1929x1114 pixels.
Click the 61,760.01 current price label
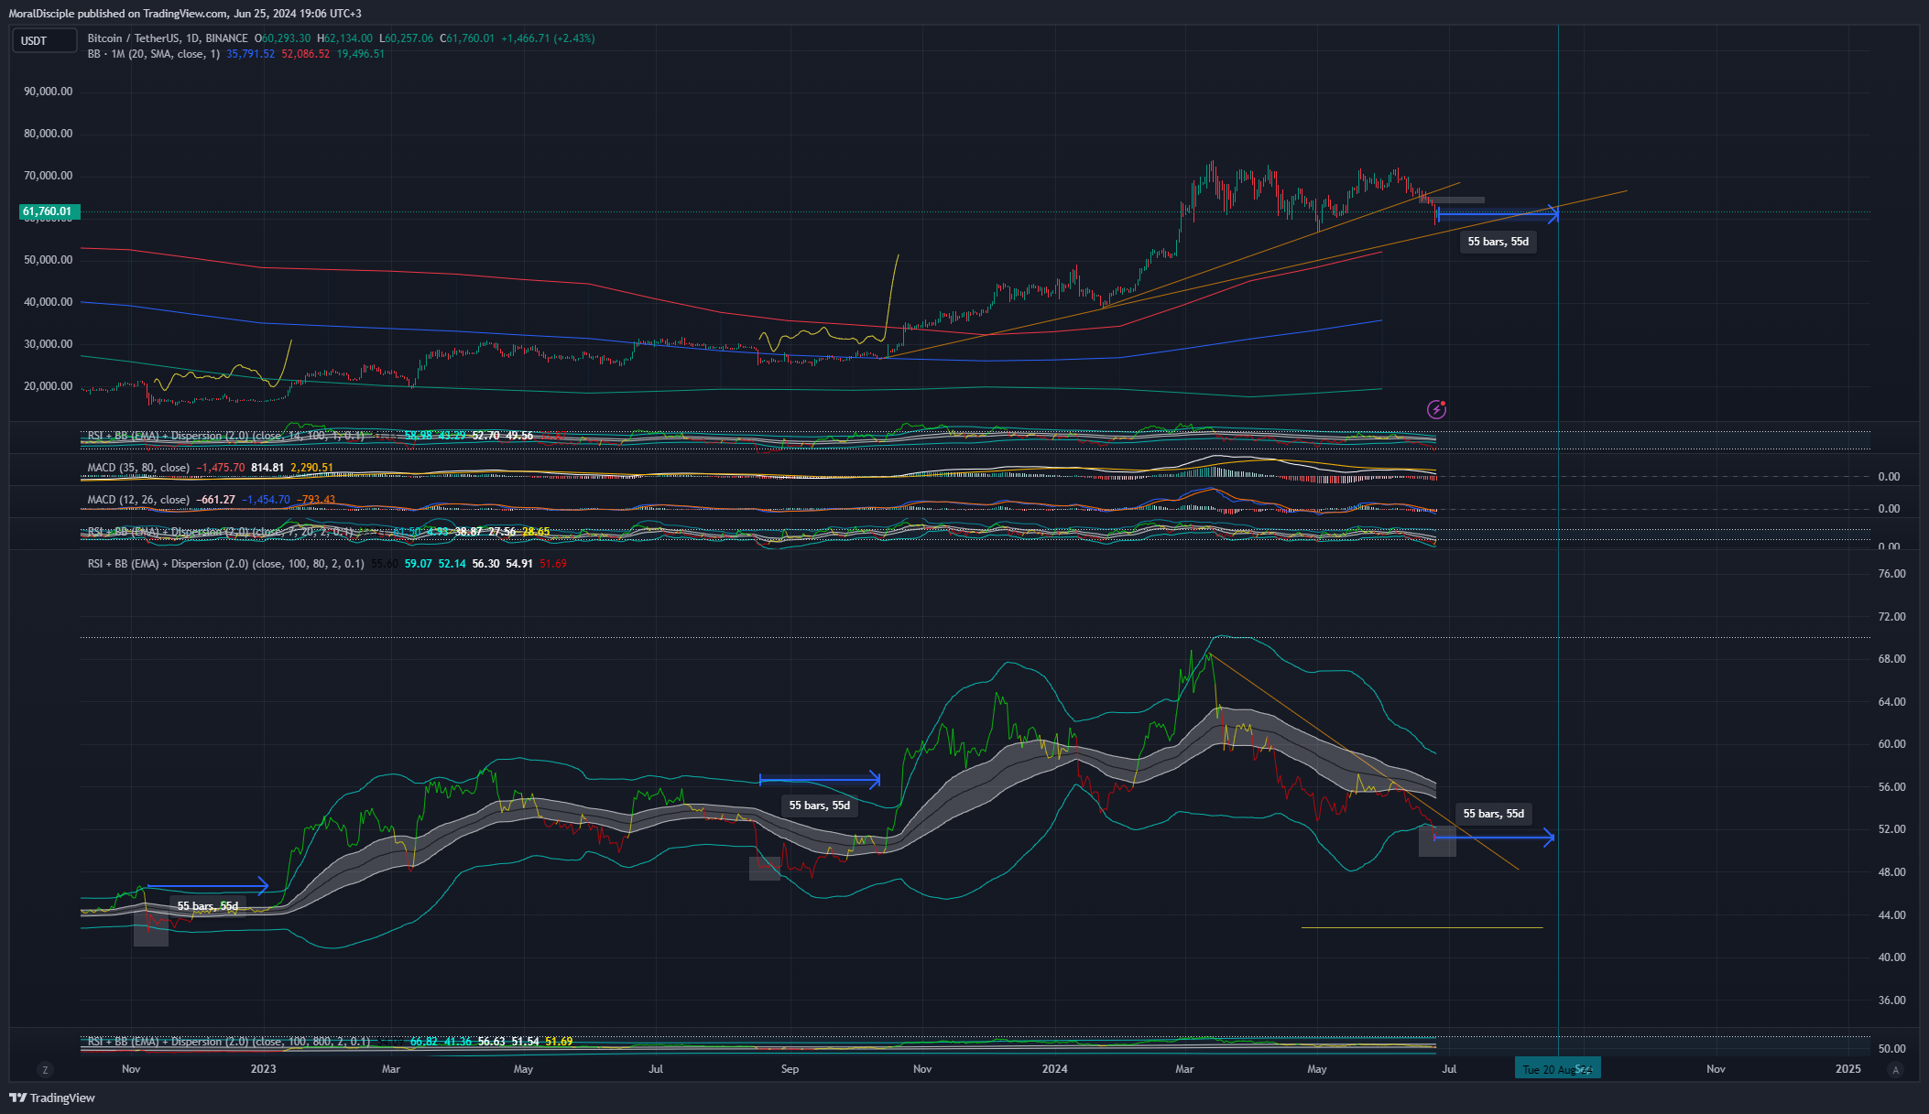[x=49, y=211]
